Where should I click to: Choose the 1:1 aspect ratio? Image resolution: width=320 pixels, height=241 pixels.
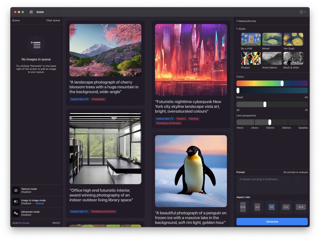pos(272,207)
